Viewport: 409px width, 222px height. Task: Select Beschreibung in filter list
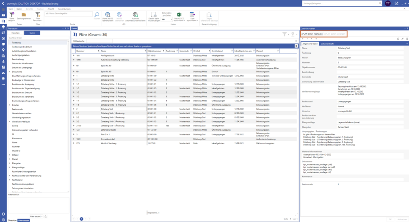(x=18, y=59)
